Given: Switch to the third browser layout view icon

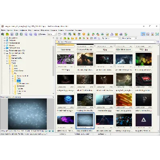Looking at the screenshot, I should pyautogui.click(x=152, y=34).
